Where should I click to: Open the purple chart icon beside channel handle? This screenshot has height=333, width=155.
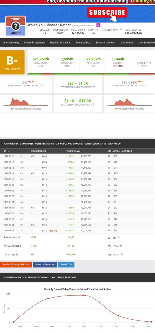click(98, 25)
